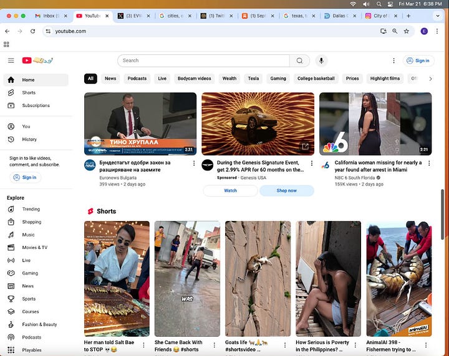Go to History in sidebar
The width and height of the screenshot is (449, 356).
(36, 139)
